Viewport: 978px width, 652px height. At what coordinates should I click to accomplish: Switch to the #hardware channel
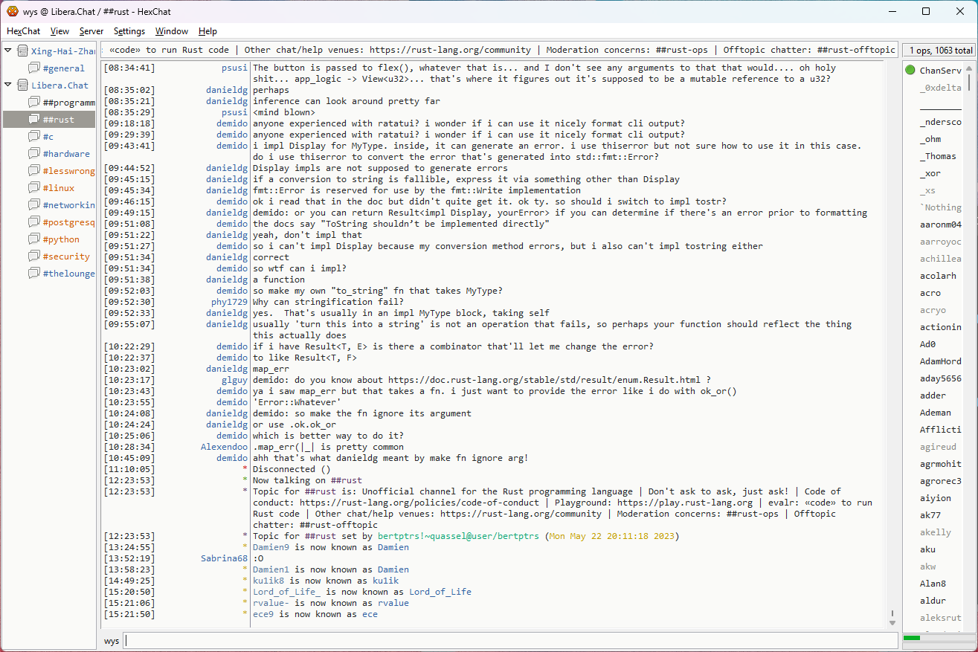coord(65,154)
